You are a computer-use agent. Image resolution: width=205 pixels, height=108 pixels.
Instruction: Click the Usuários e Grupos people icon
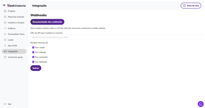[x=5, y=23]
